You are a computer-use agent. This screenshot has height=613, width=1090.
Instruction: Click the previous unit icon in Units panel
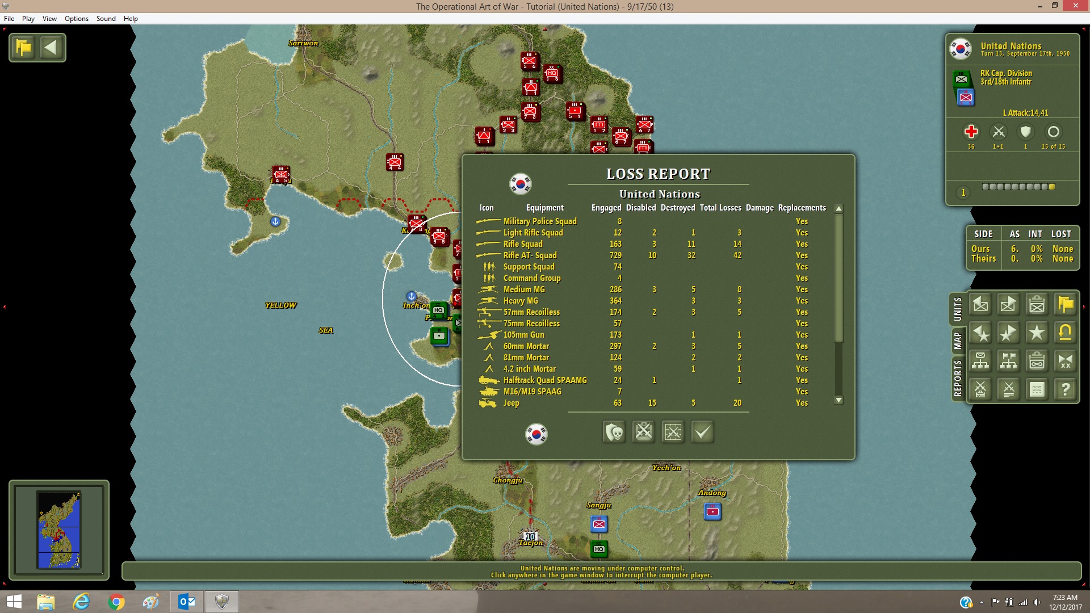click(980, 305)
